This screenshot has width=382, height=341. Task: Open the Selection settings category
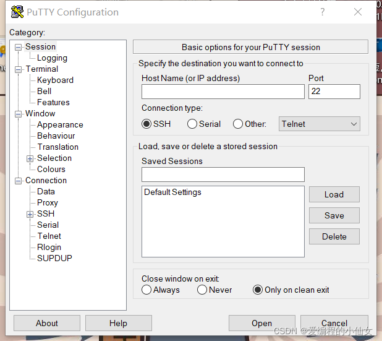(54, 158)
